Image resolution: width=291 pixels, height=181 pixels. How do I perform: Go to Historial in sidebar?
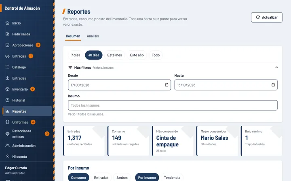(x=27, y=100)
